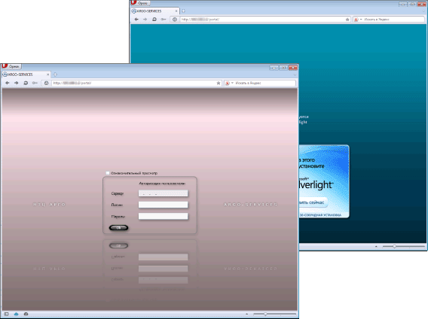
Task: Show site info badge in back address bar
Action: point(175,20)
